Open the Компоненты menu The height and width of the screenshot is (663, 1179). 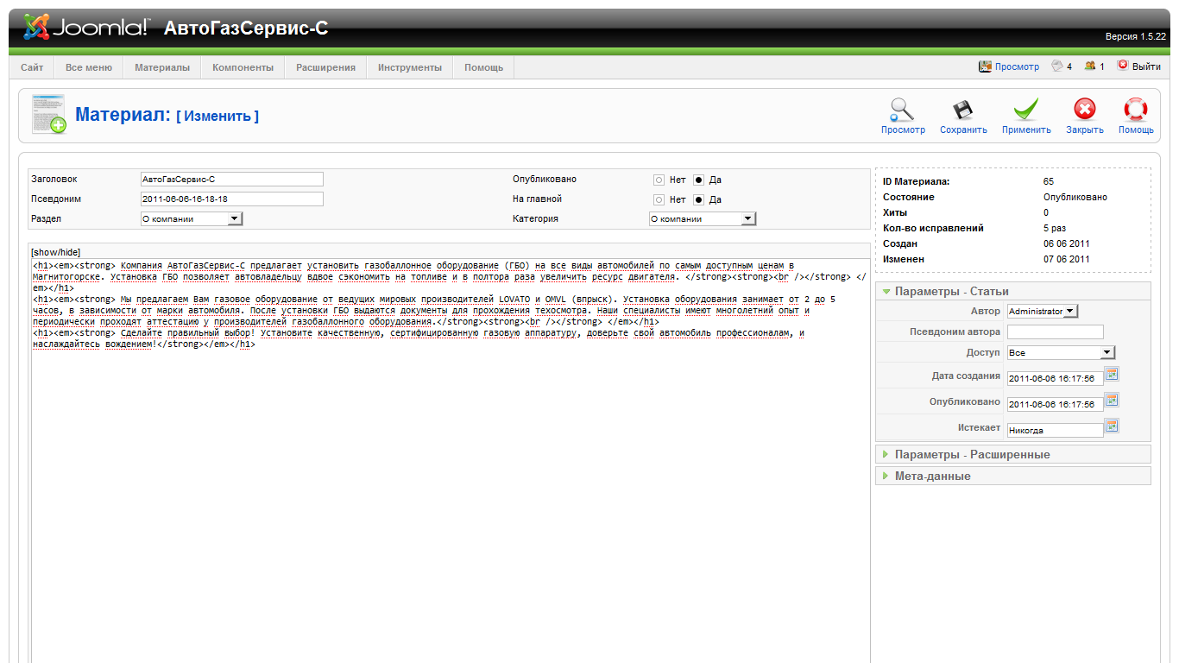(x=243, y=67)
